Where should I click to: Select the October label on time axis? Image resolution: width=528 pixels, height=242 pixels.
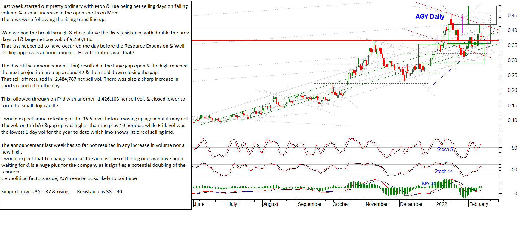click(x=341, y=204)
